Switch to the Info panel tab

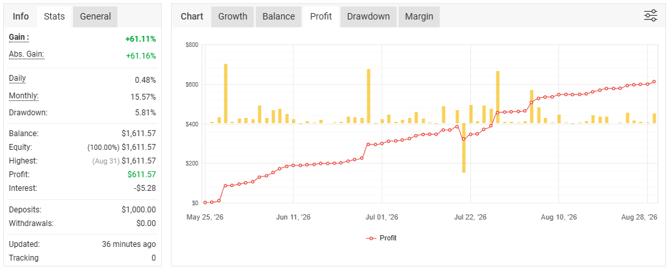tap(20, 17)
